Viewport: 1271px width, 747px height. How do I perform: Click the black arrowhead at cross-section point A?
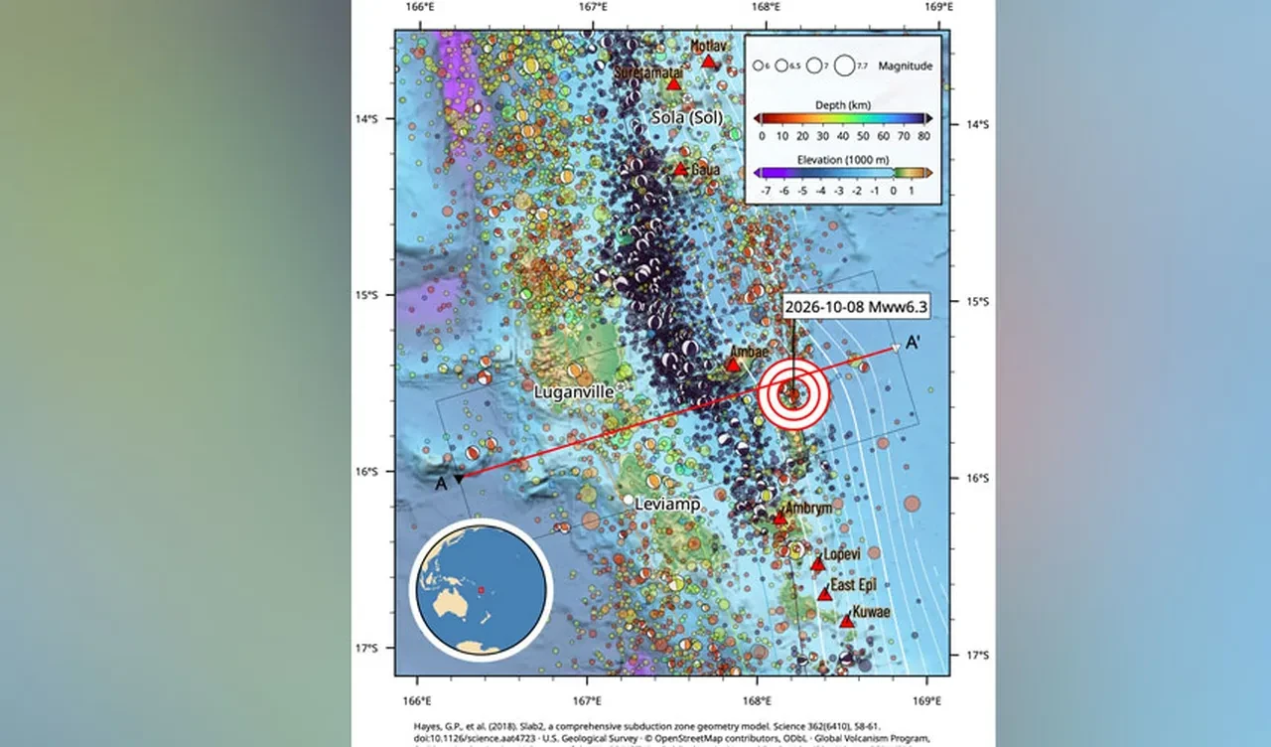point(458,479)
